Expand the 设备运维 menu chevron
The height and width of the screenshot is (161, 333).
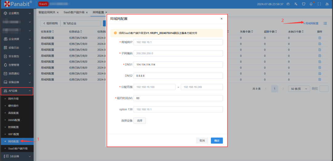click(30, 82)
